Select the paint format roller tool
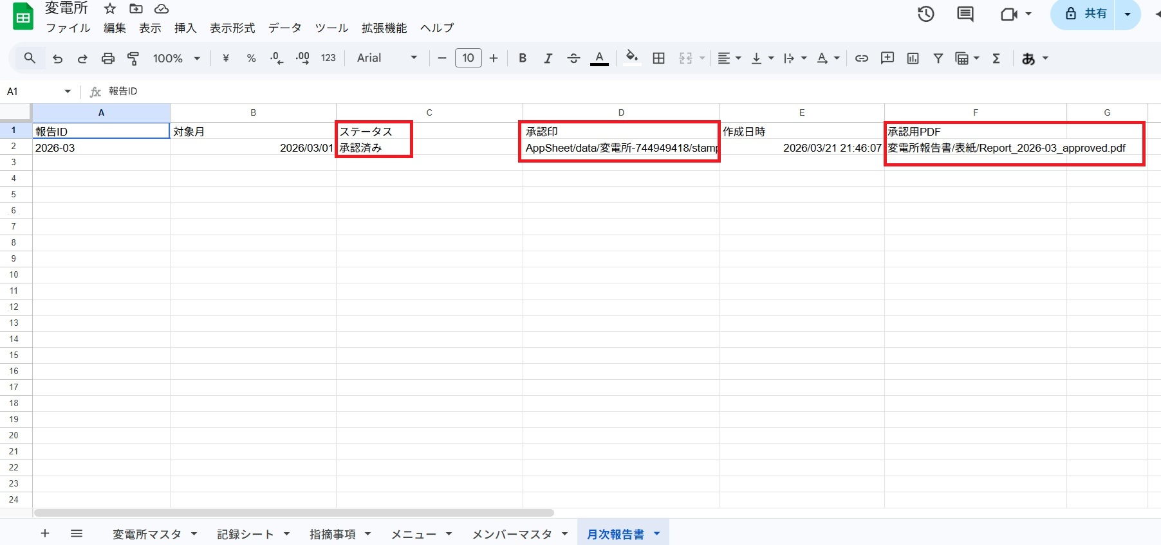Image resolution: width=1161 pixels, height=545 pixels. tap(133, 58)
